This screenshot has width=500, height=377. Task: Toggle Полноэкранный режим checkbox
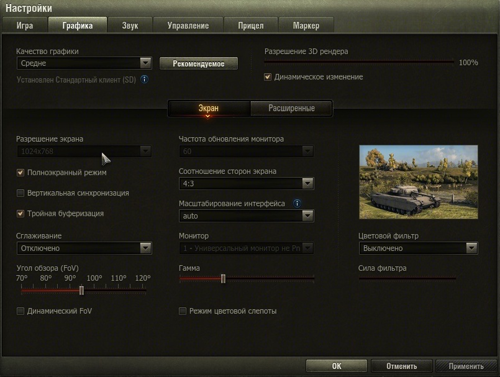tap(20, 173)
